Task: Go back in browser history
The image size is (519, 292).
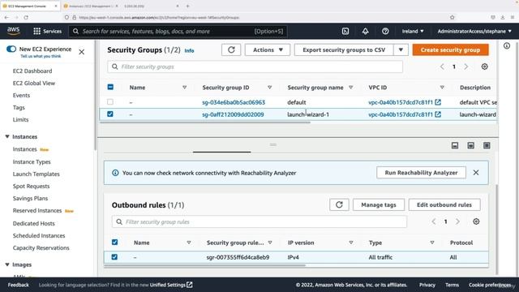Action: click(6, 17)
